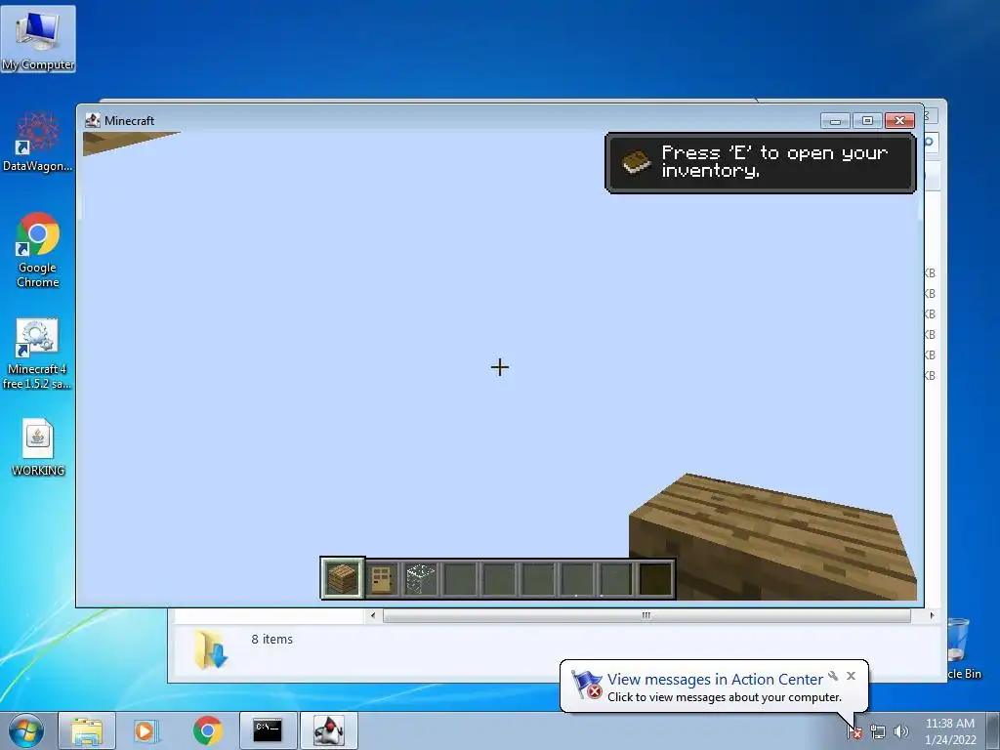The width and height of the screenshot is (1000, 750).
Task: Open the WORKING java file icon
Action: (x=38, y=447)
